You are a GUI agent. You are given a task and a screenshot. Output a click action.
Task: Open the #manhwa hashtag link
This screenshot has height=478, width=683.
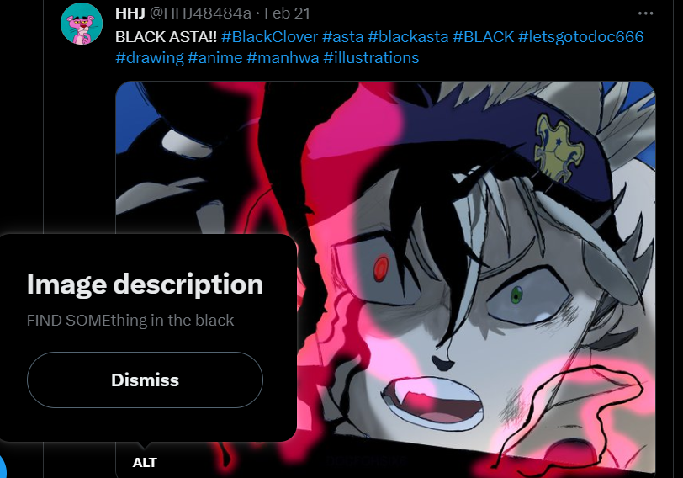[283, 57]
